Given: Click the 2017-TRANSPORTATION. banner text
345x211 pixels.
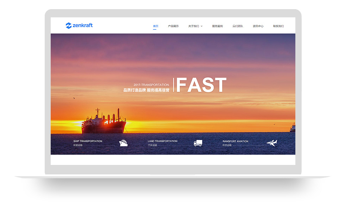Looking at the screenshot, I should pos(152,85).
